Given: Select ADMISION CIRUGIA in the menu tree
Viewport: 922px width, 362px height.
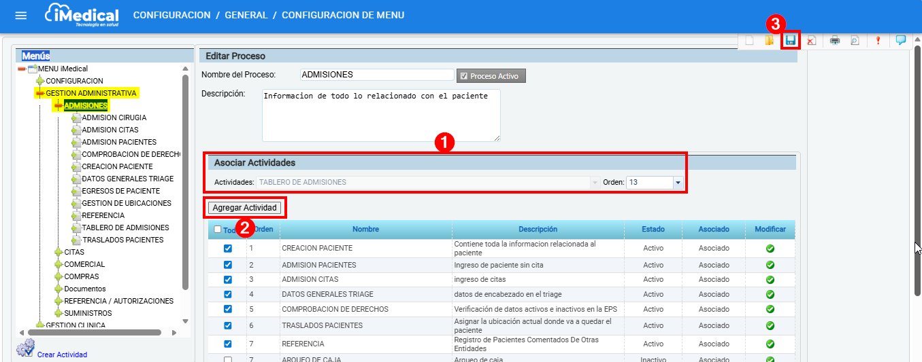Looking at the screenshot, I should (x=114, y=117).
